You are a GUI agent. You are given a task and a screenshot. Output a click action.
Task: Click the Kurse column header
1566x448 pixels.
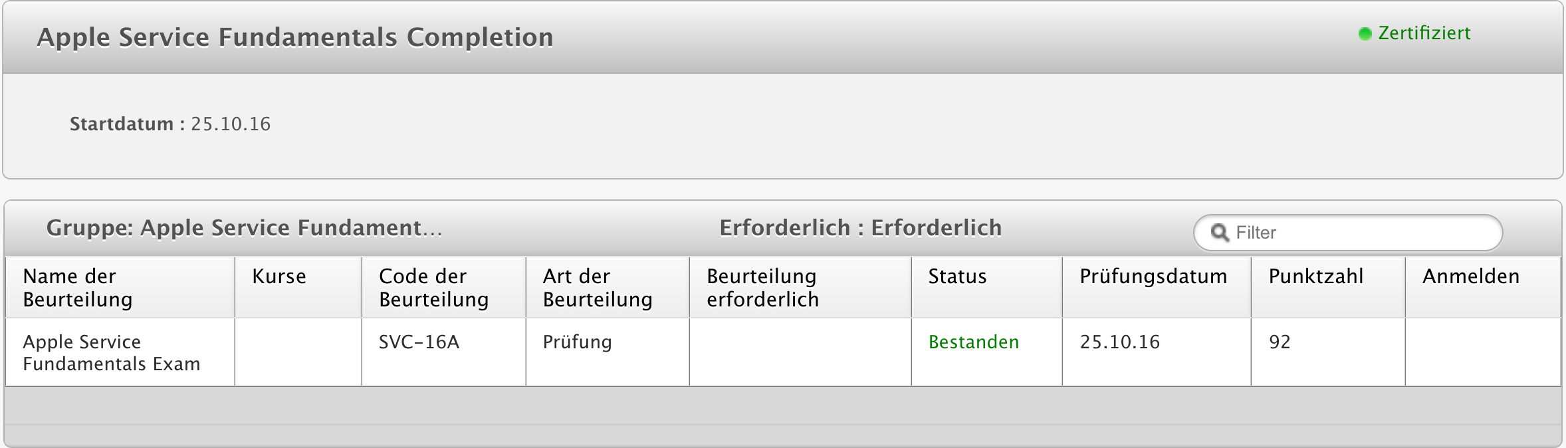coord(279,277)
